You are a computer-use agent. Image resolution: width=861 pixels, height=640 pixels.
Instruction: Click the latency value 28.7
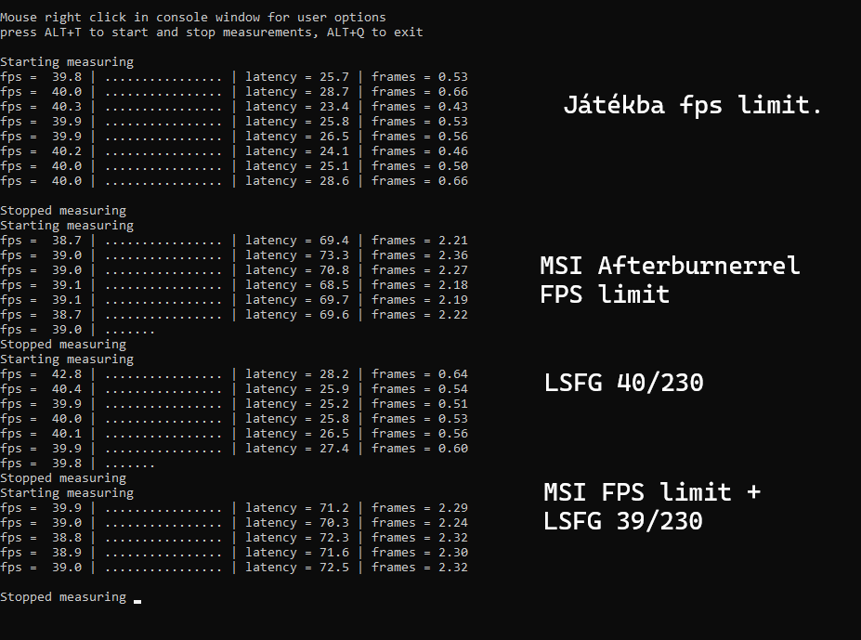click(x=333, y=92)
